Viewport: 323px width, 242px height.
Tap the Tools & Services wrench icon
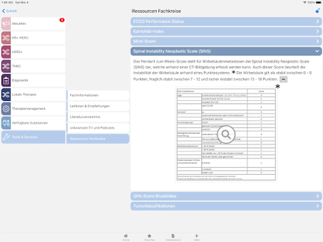(x=6, y=137)
